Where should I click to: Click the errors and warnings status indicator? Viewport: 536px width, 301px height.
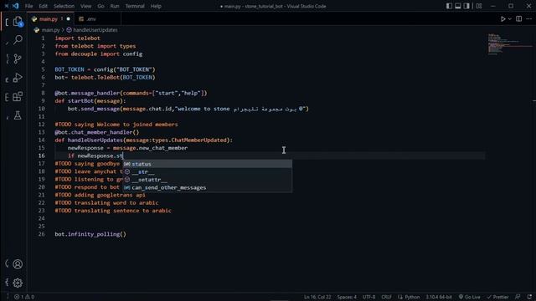[24, 297]
